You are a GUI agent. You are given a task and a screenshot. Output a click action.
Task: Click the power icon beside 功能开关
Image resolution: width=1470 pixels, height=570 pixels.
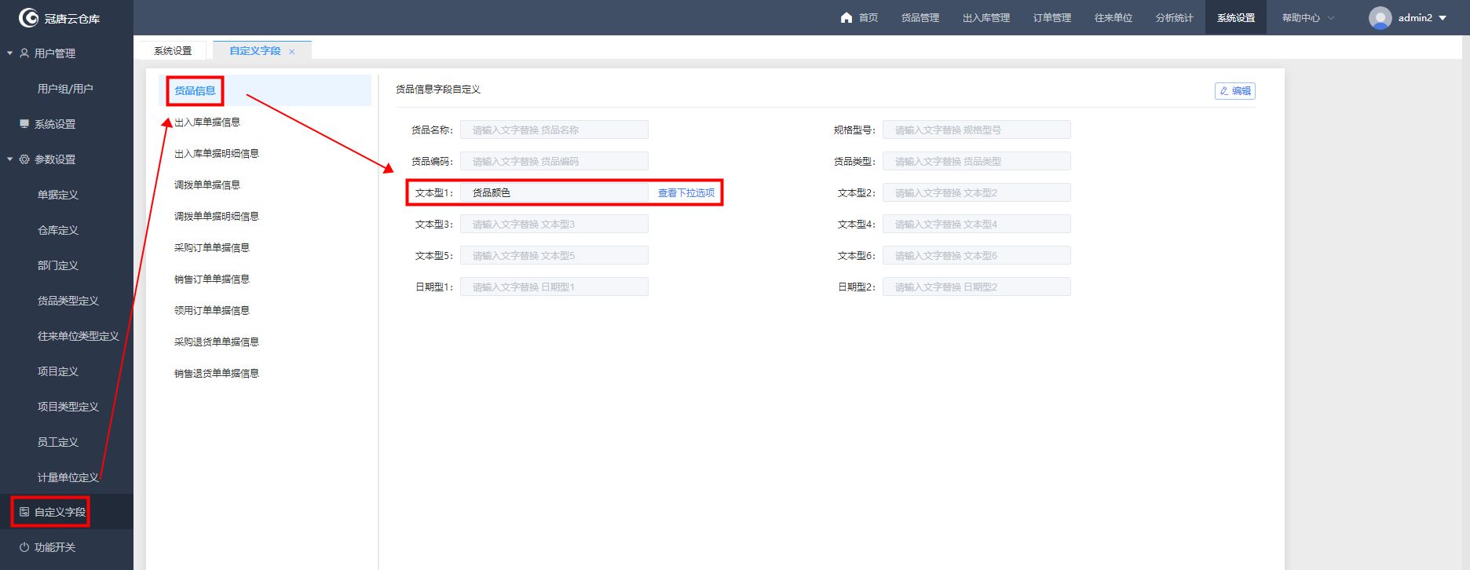[x=24, y=547]
